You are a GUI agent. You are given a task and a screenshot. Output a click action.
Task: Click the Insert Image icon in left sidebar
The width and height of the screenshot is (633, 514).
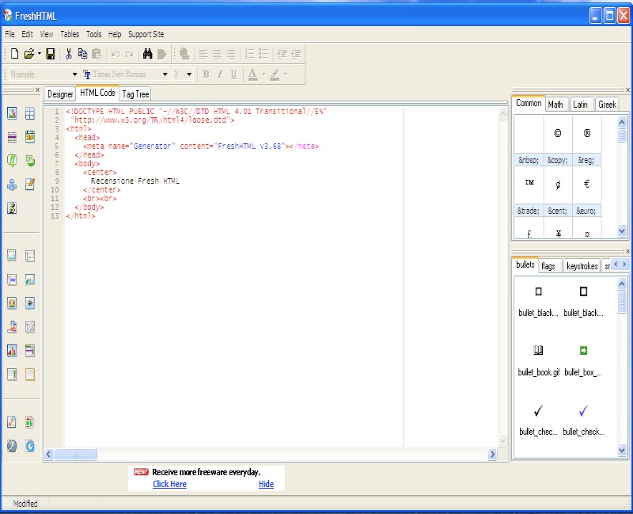[12, 113]
